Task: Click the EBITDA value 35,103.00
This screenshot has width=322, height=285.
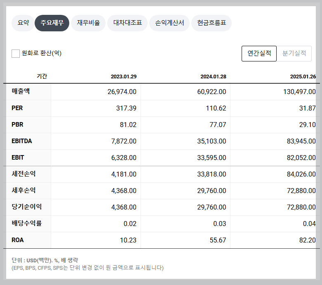Action: [x=212, y=141]
